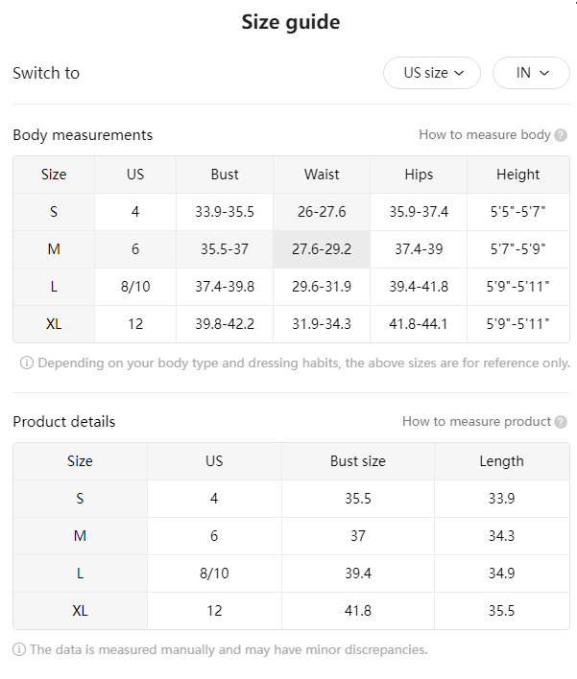Click the chevron arrow in the US size selector
Screen dimensions: 577x679
pos(459,73)
